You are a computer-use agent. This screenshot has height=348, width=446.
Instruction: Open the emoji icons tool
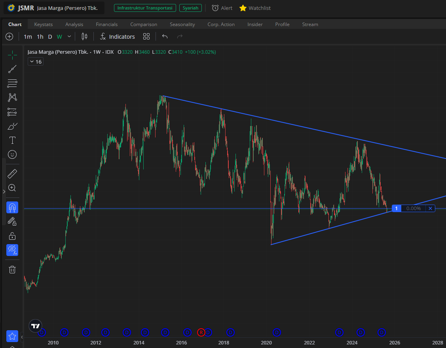point(12,154)
